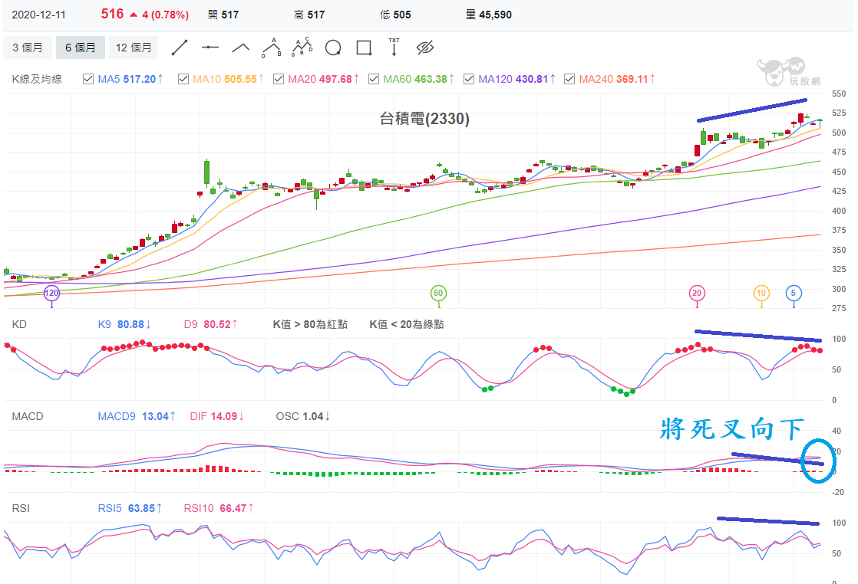Click the price value 516
The height and width of the screenshot is (584, 858).
click(112, 15)
